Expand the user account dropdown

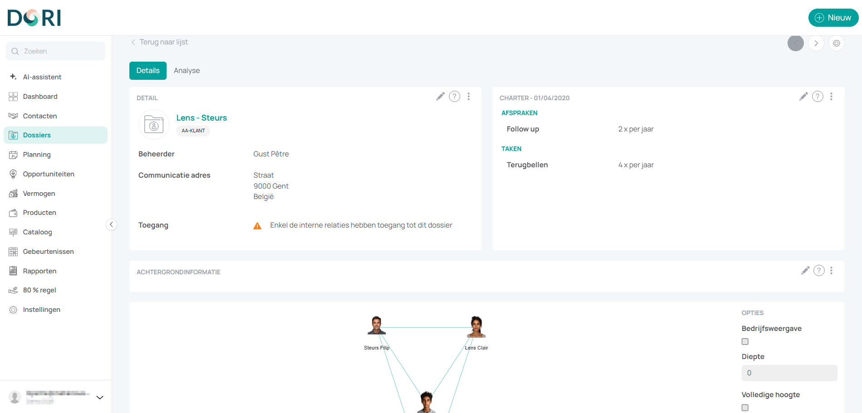pyautogui.click(x=100, y=398)
